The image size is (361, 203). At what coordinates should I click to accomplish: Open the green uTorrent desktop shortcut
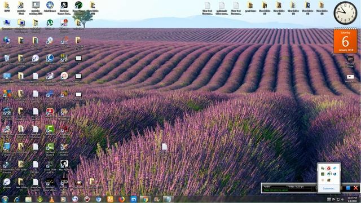point(50,23)
